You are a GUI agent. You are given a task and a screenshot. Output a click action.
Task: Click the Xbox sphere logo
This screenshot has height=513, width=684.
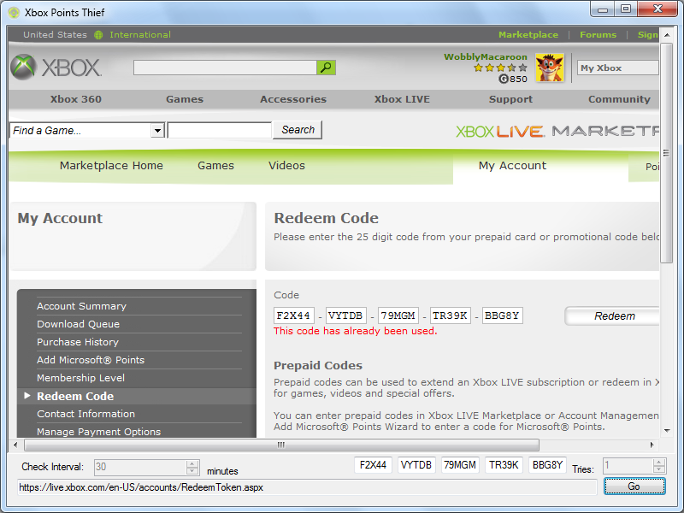23,68
